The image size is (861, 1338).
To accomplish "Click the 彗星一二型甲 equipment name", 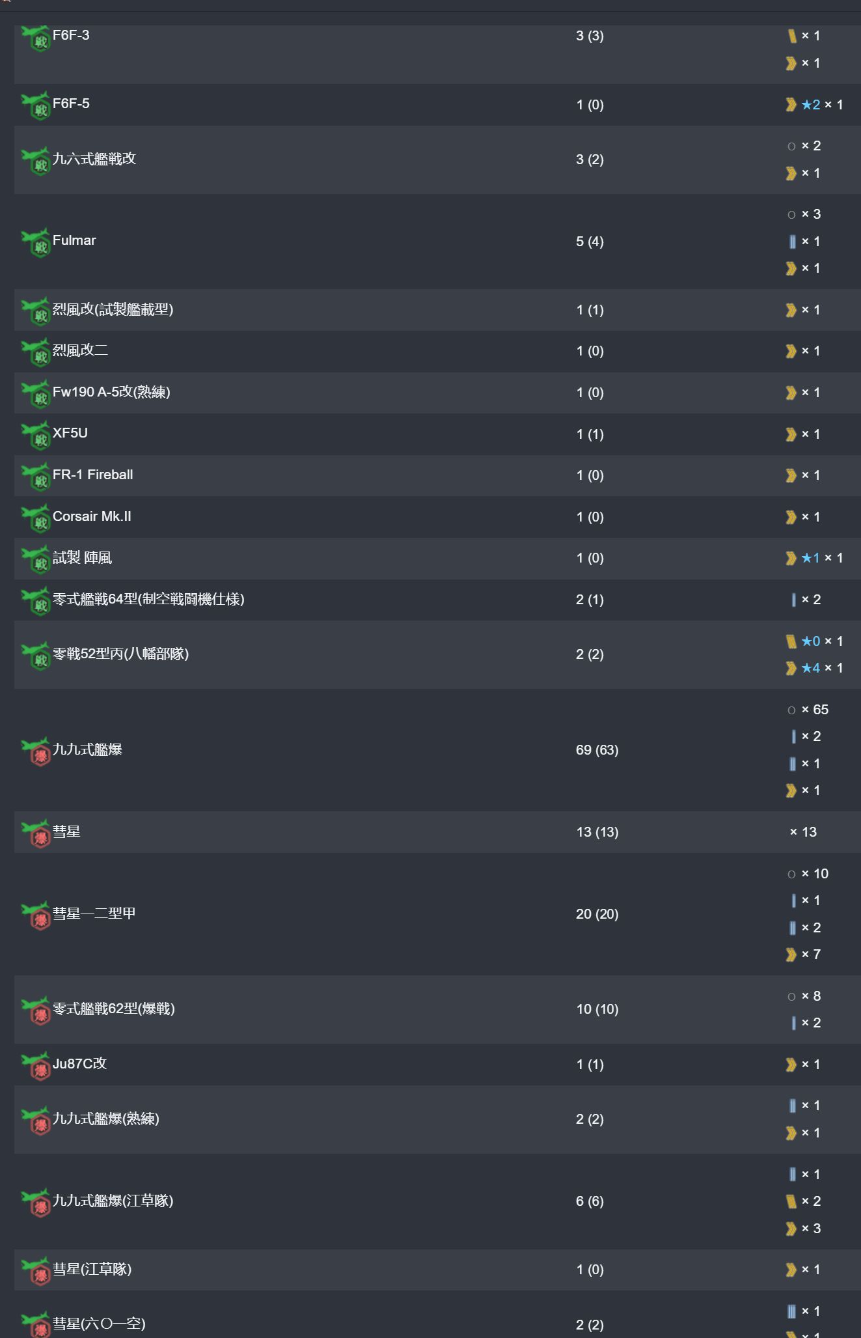I will pyautogui.click(x=94, y=913).
